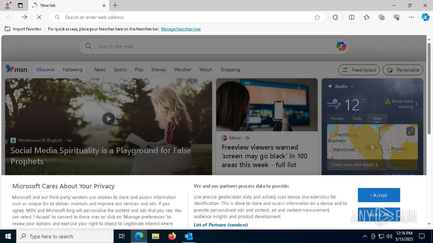Switch weather card to Hourly
The width and height of the screenshot is (433, 243).
coord(337,118)
